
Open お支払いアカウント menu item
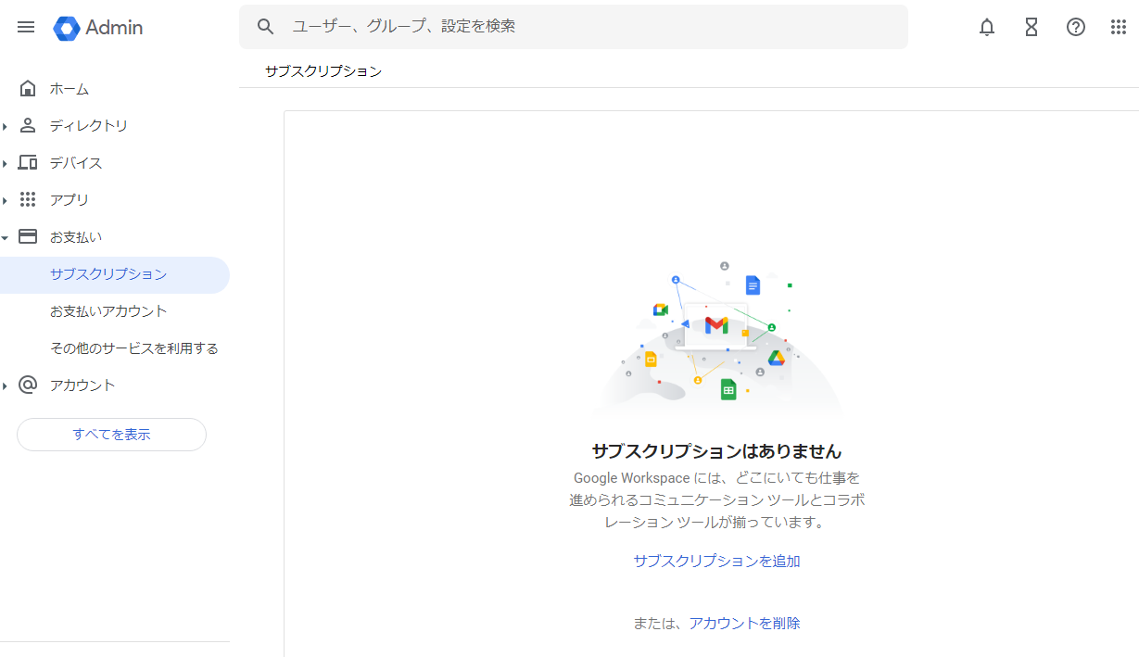(108, 311)
